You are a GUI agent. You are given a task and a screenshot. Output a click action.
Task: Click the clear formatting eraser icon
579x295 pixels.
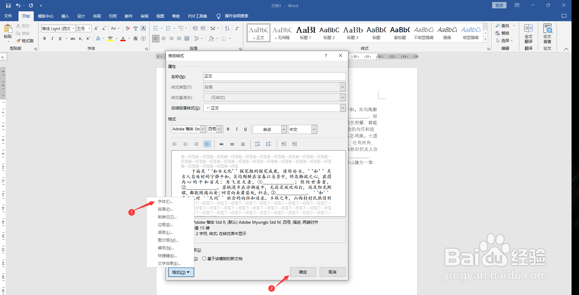[128, 28]
